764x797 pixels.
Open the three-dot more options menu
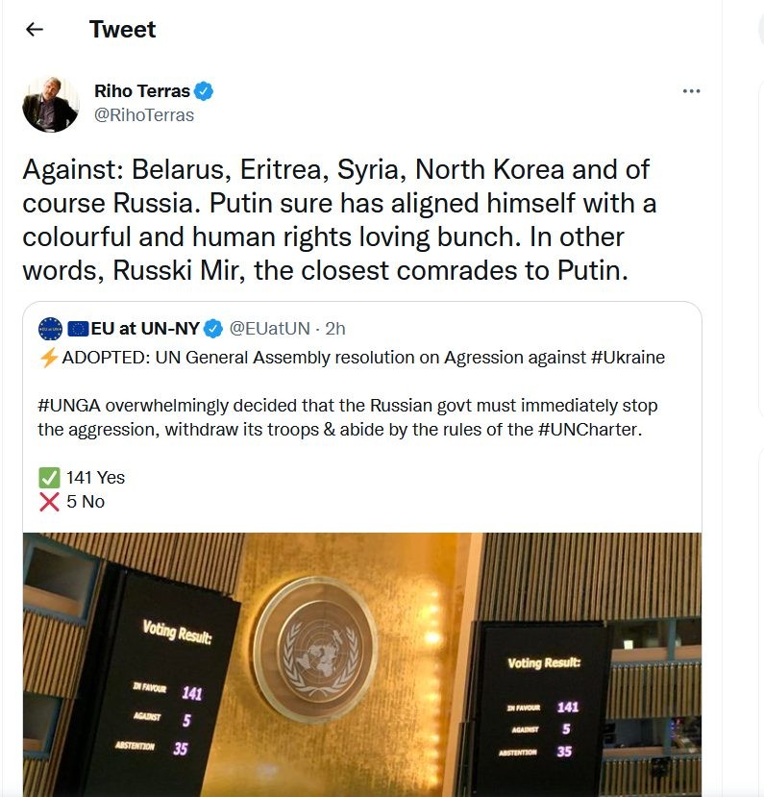tap(691, 91)
